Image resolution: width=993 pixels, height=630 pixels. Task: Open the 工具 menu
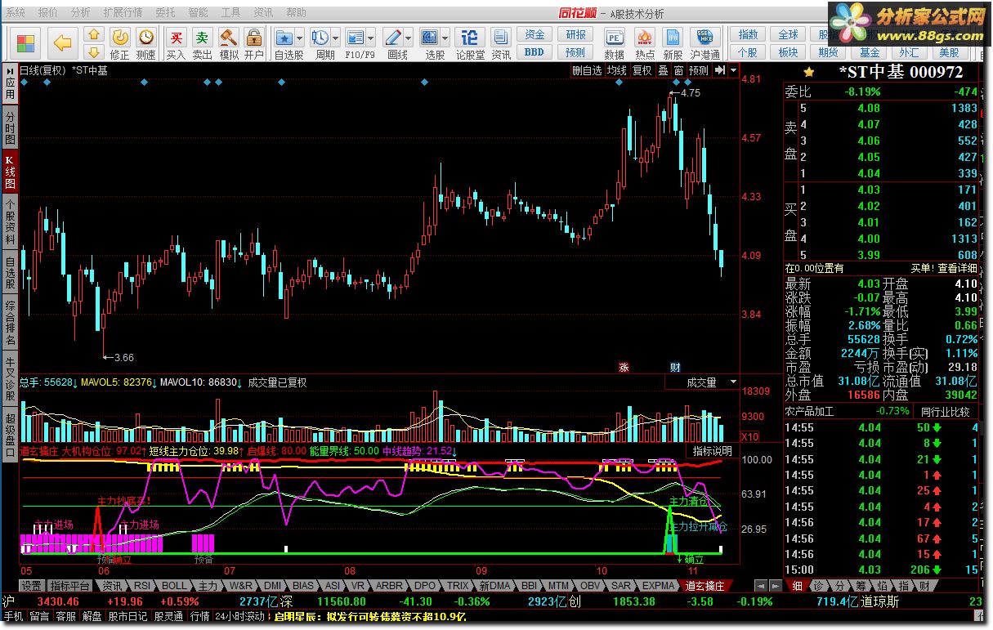point(230,13)
